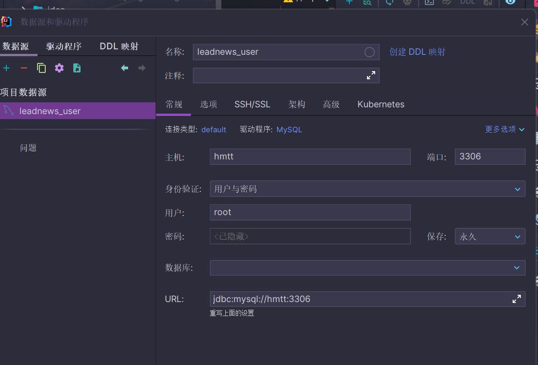This screenshot has width=538, height=365.
Task: Open the 数据库 dropdown
Action: (367, 268)
